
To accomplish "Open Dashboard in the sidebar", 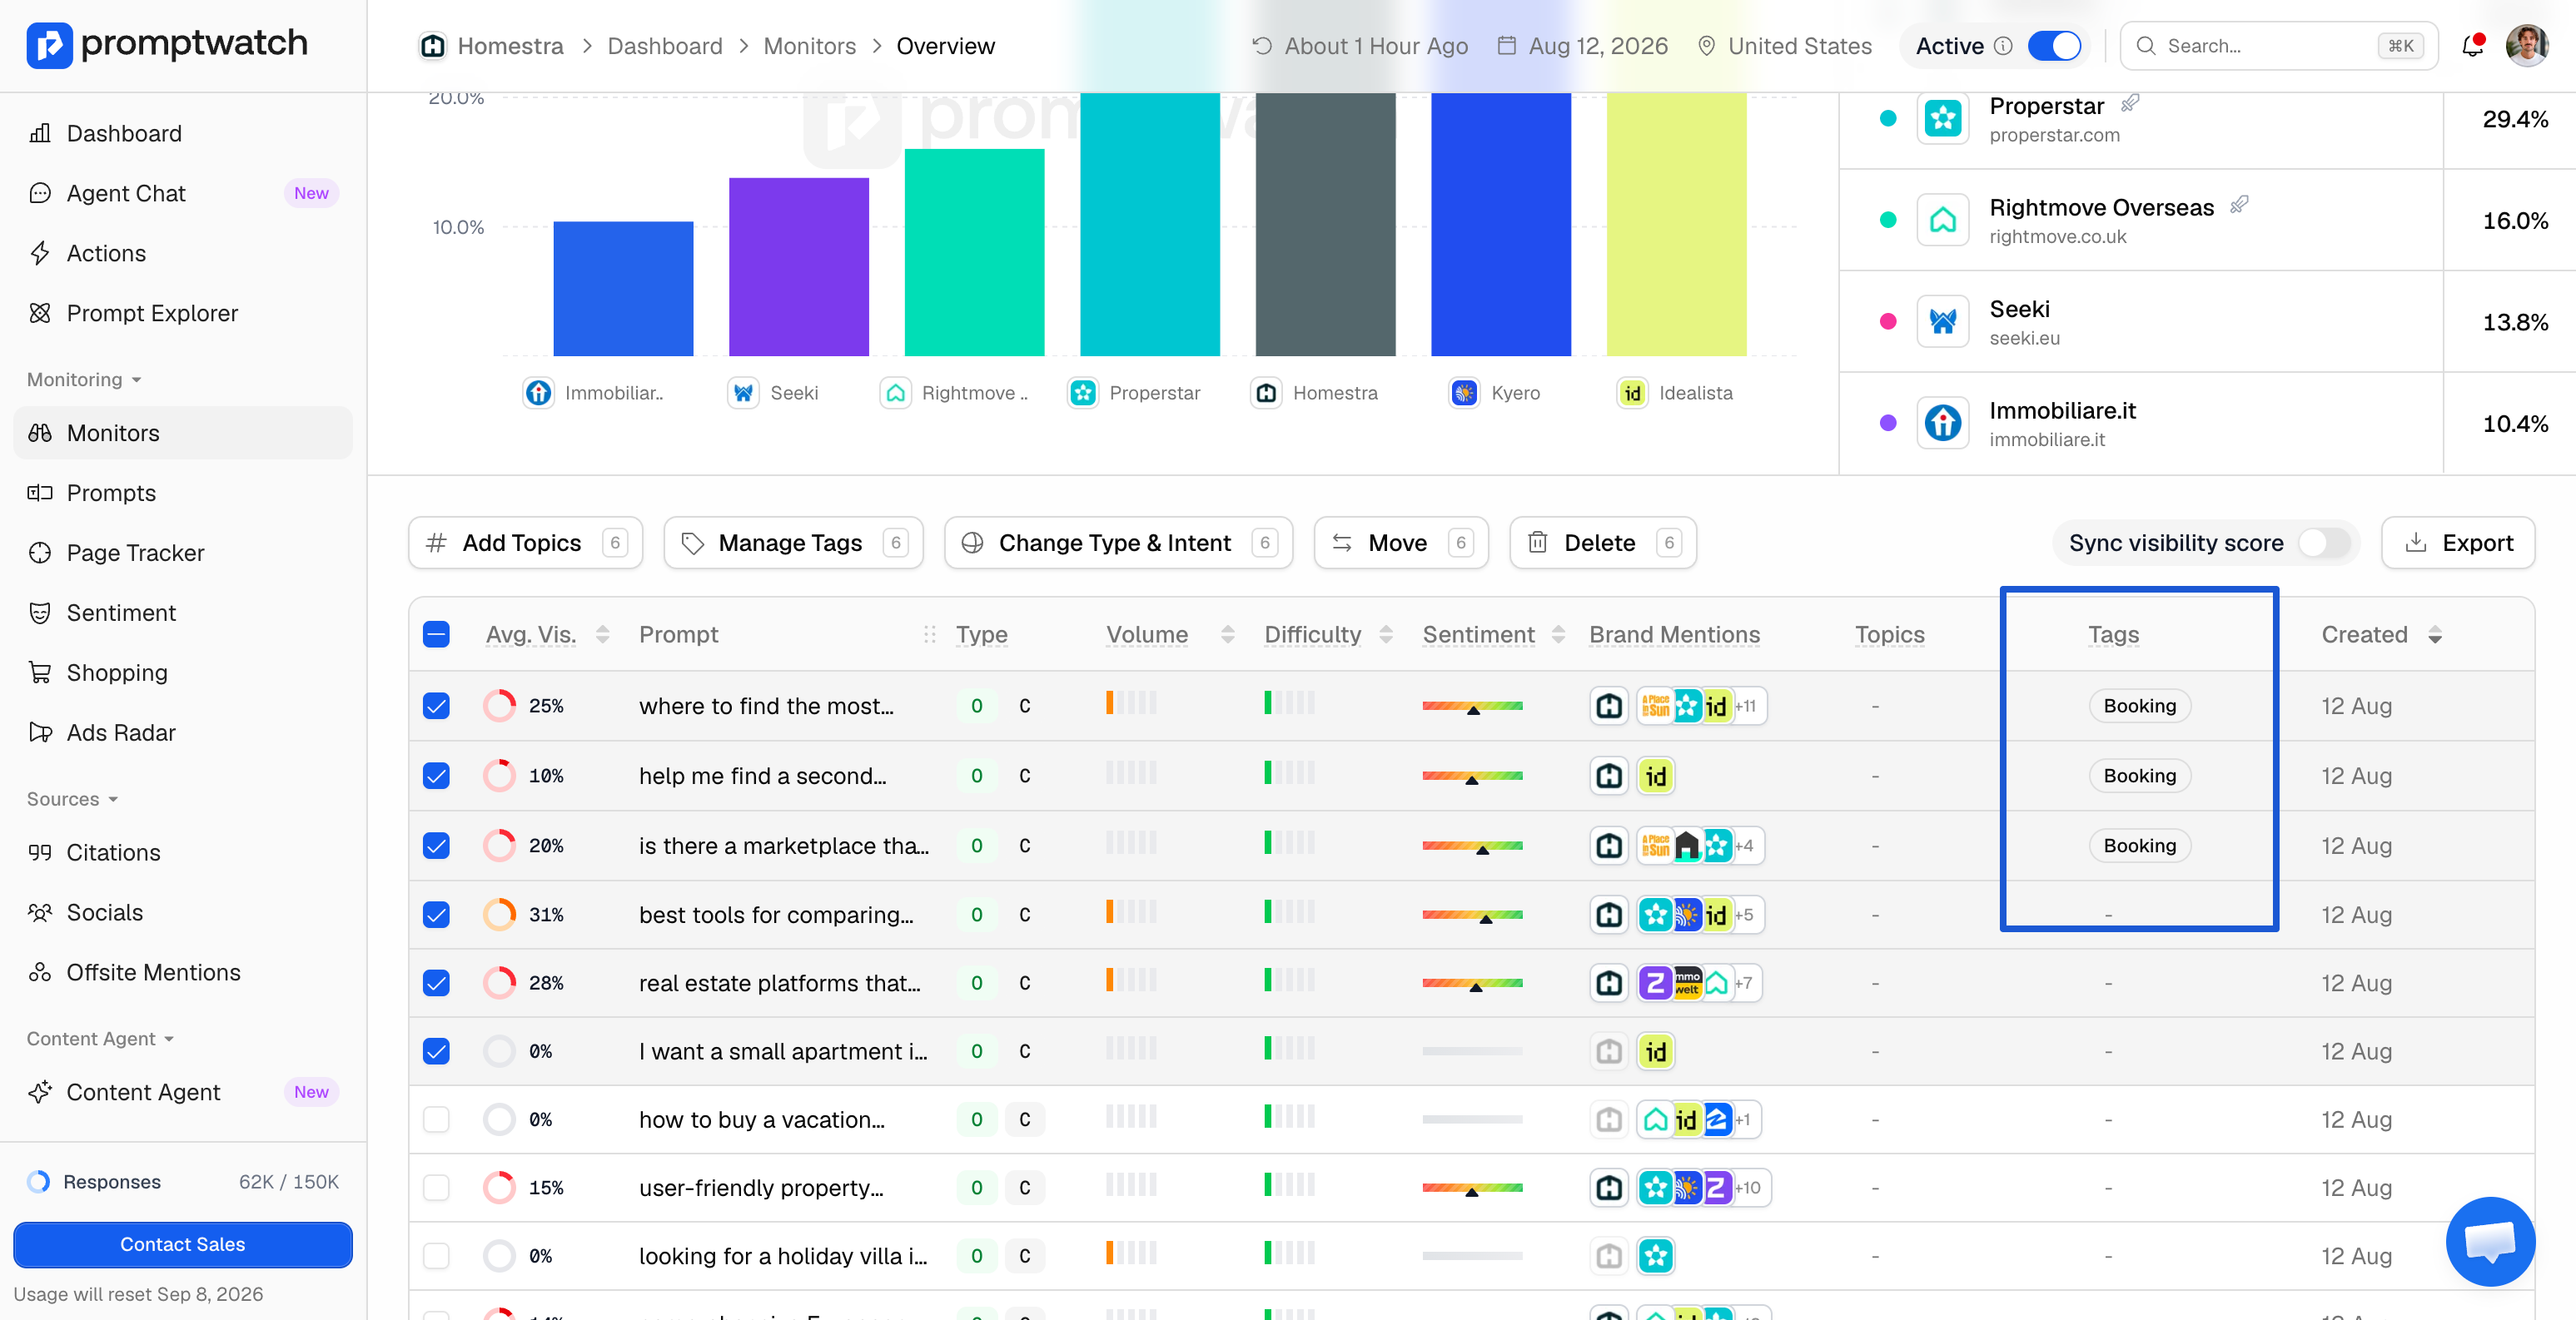I will (183, 133).
